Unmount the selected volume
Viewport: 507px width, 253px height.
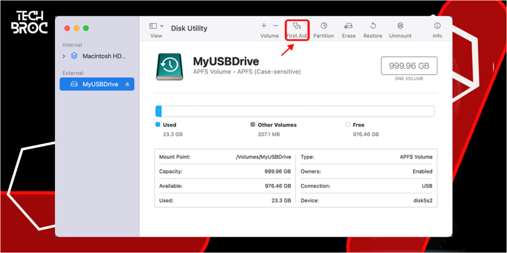[400, 30]
